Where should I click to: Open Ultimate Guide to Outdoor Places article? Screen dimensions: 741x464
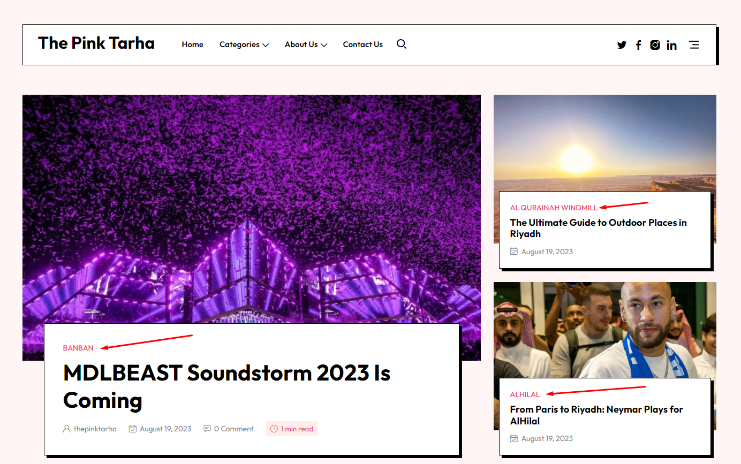tap(599, 228)
